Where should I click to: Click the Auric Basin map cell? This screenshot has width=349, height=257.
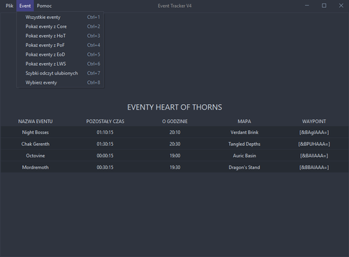(244, 156)
